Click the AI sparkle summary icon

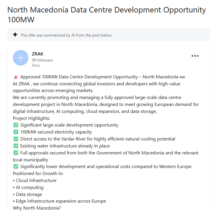coord(15,35)
